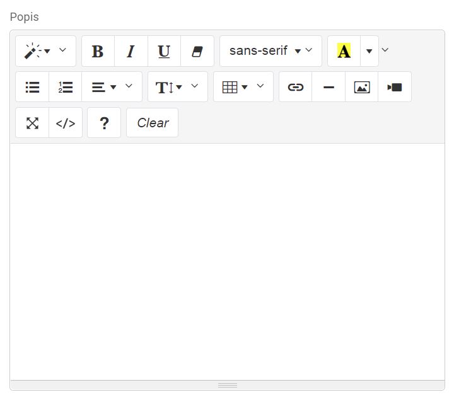454x397 pixels.
Task: Open the line height dropdown
Action: 177,87
